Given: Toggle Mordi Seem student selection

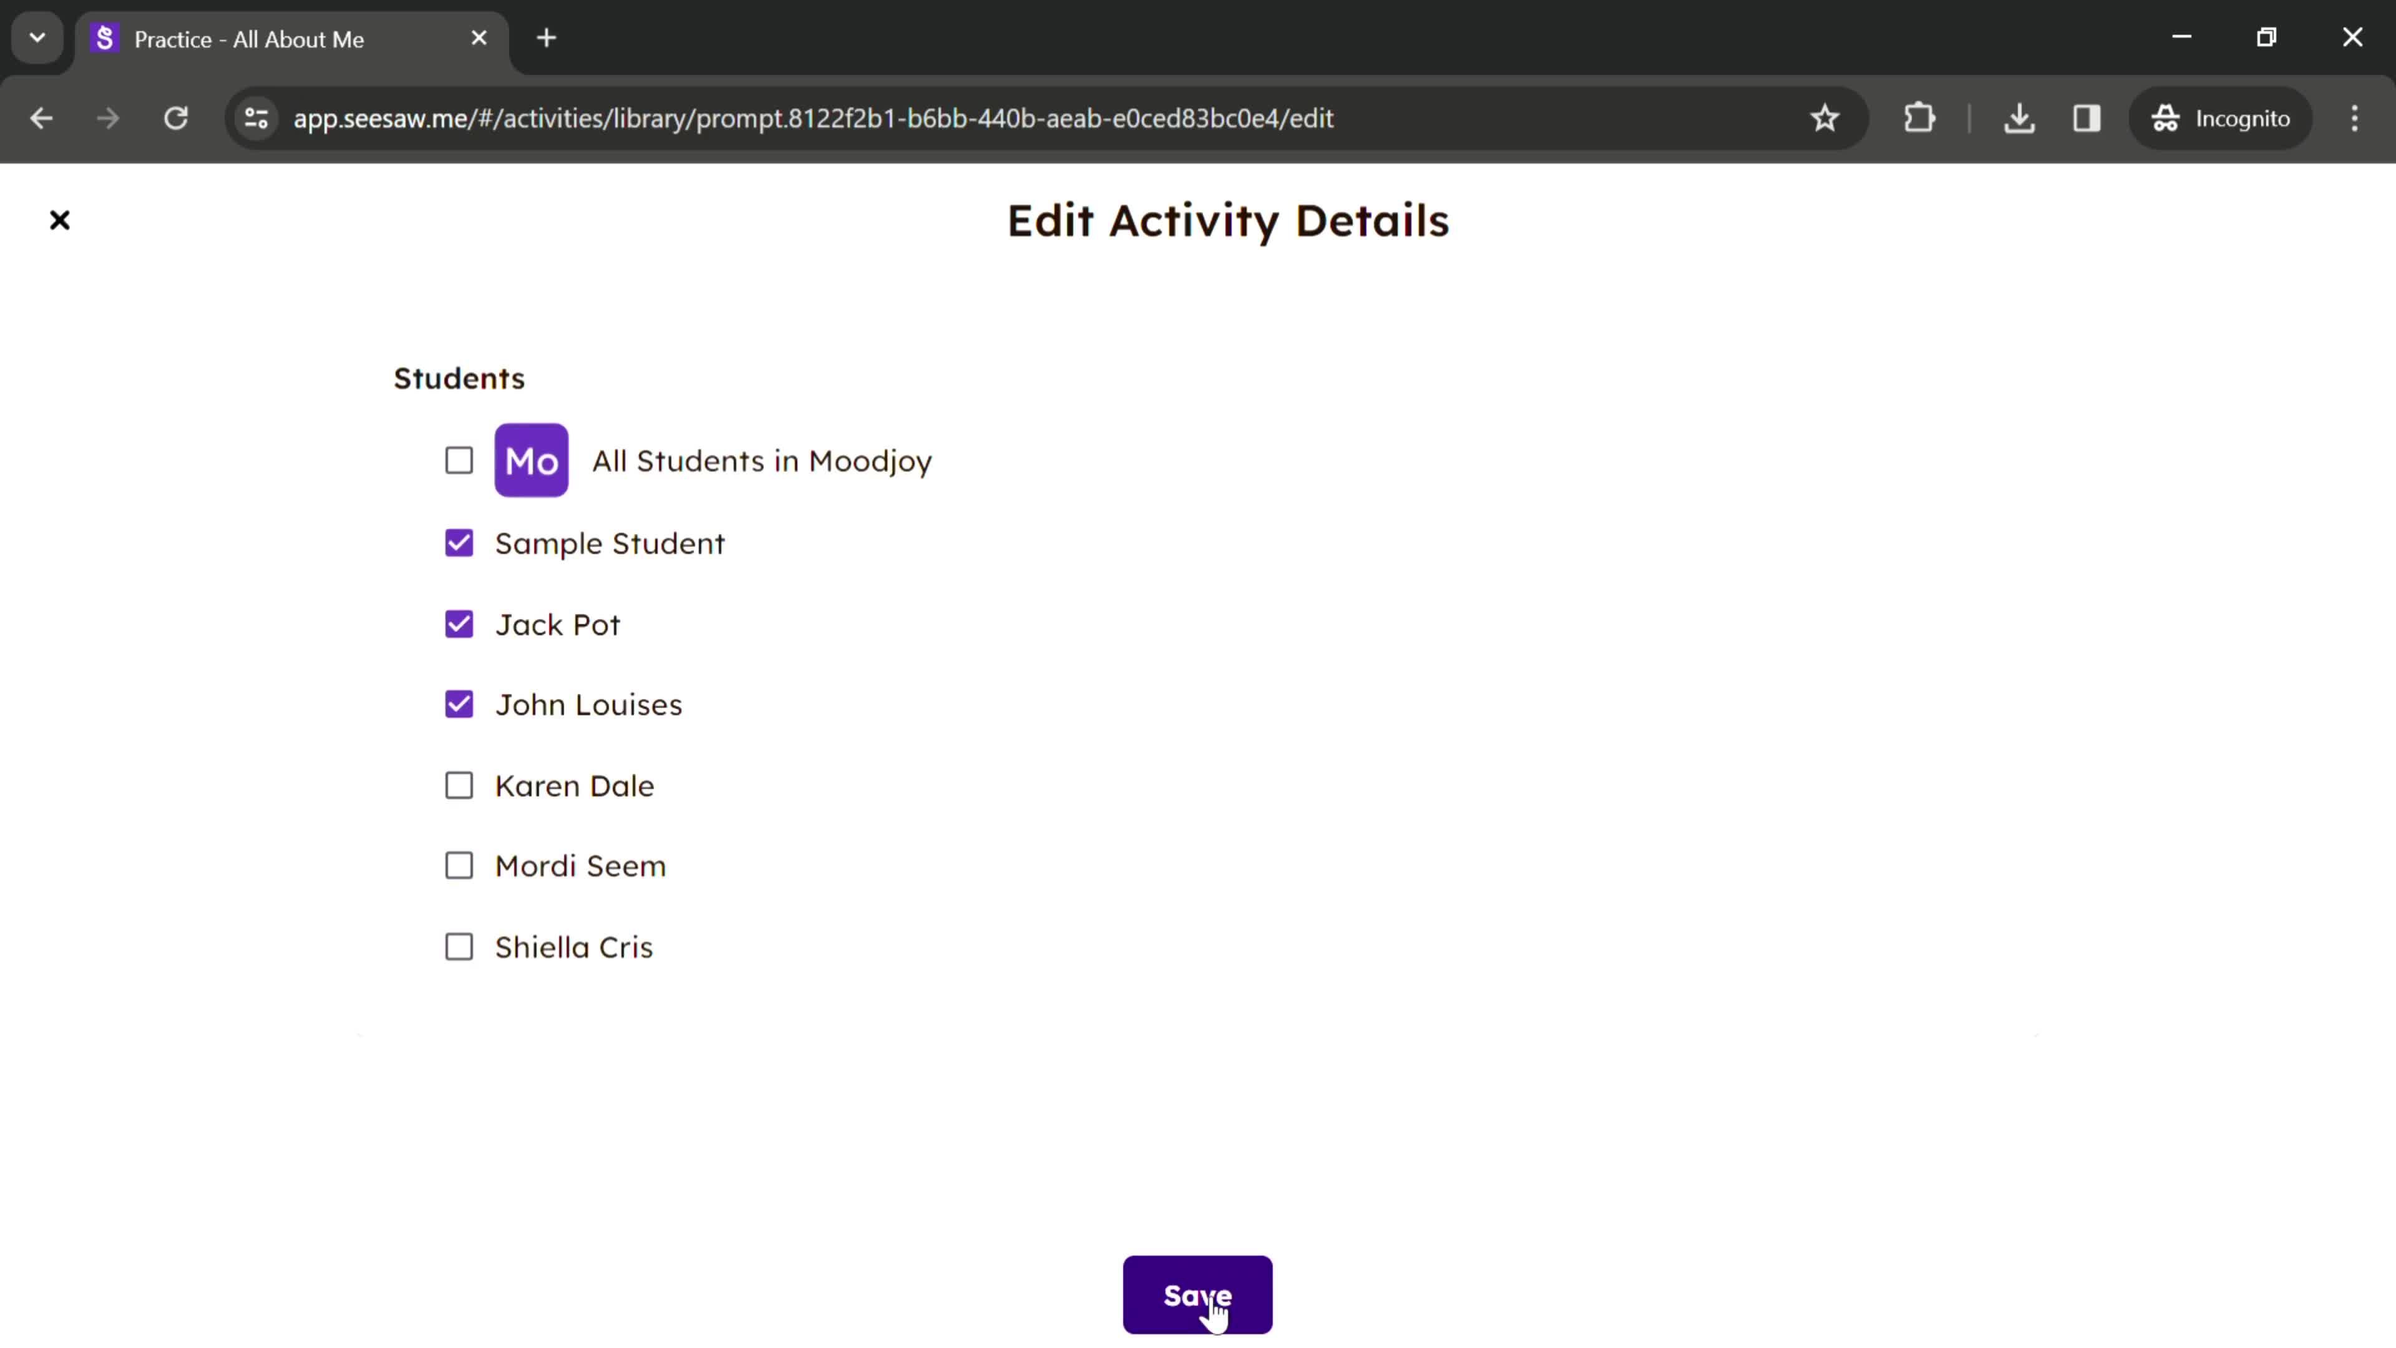Looking at the screenshot, I should click(x=459, y=866).
